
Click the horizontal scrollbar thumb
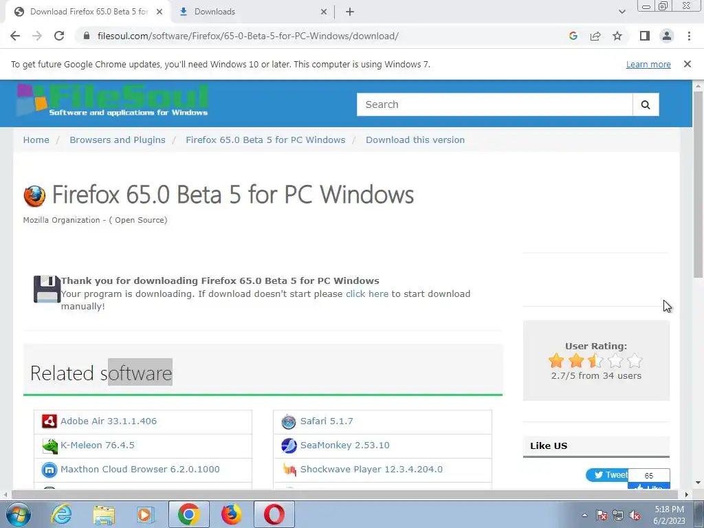[344, 494]
